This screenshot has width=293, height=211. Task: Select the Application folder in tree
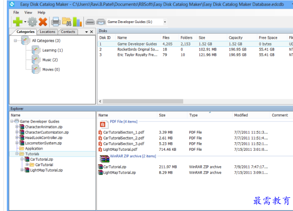click(x=34, y=148)
